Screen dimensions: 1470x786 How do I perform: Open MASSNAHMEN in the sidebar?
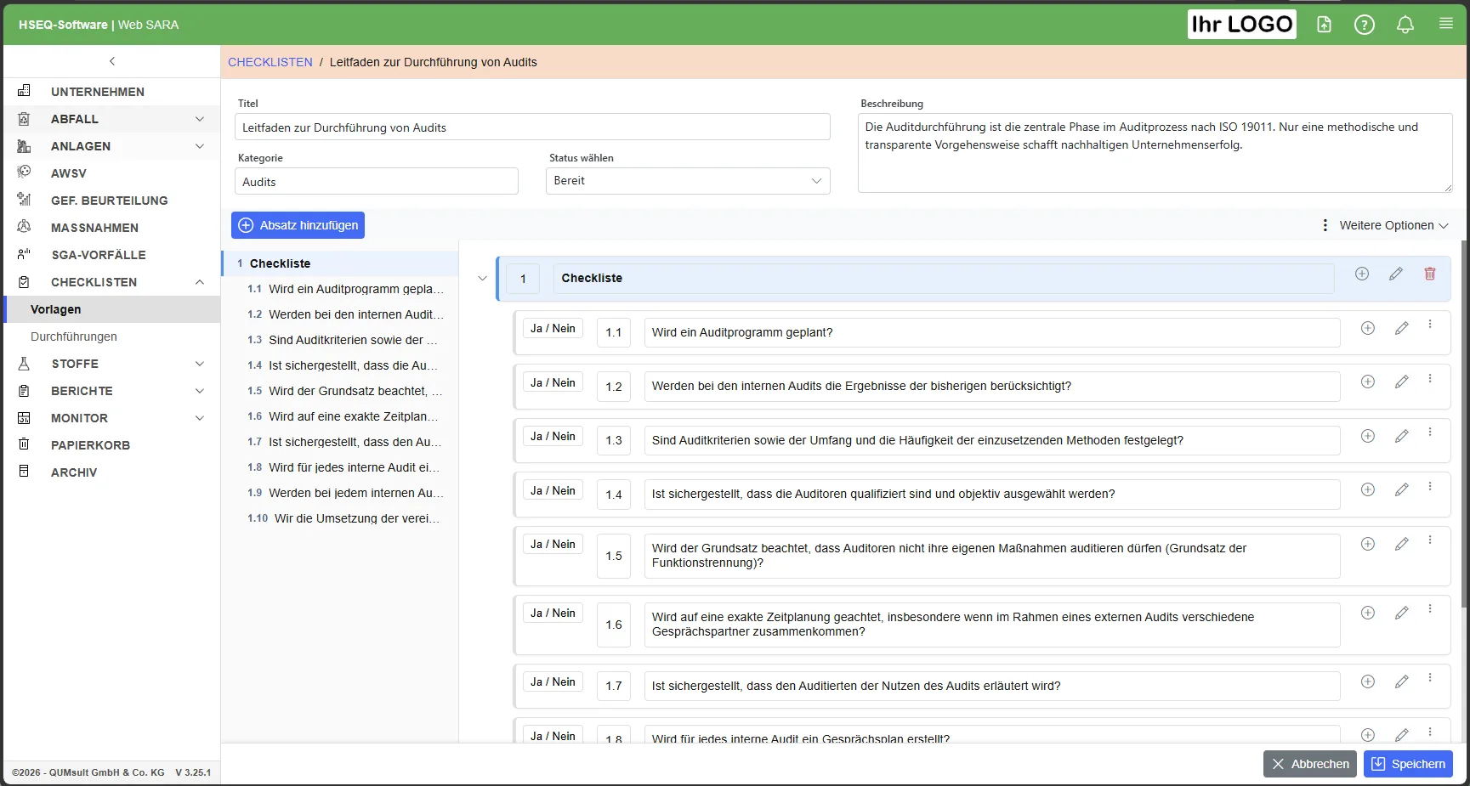[x=94, y=228]
